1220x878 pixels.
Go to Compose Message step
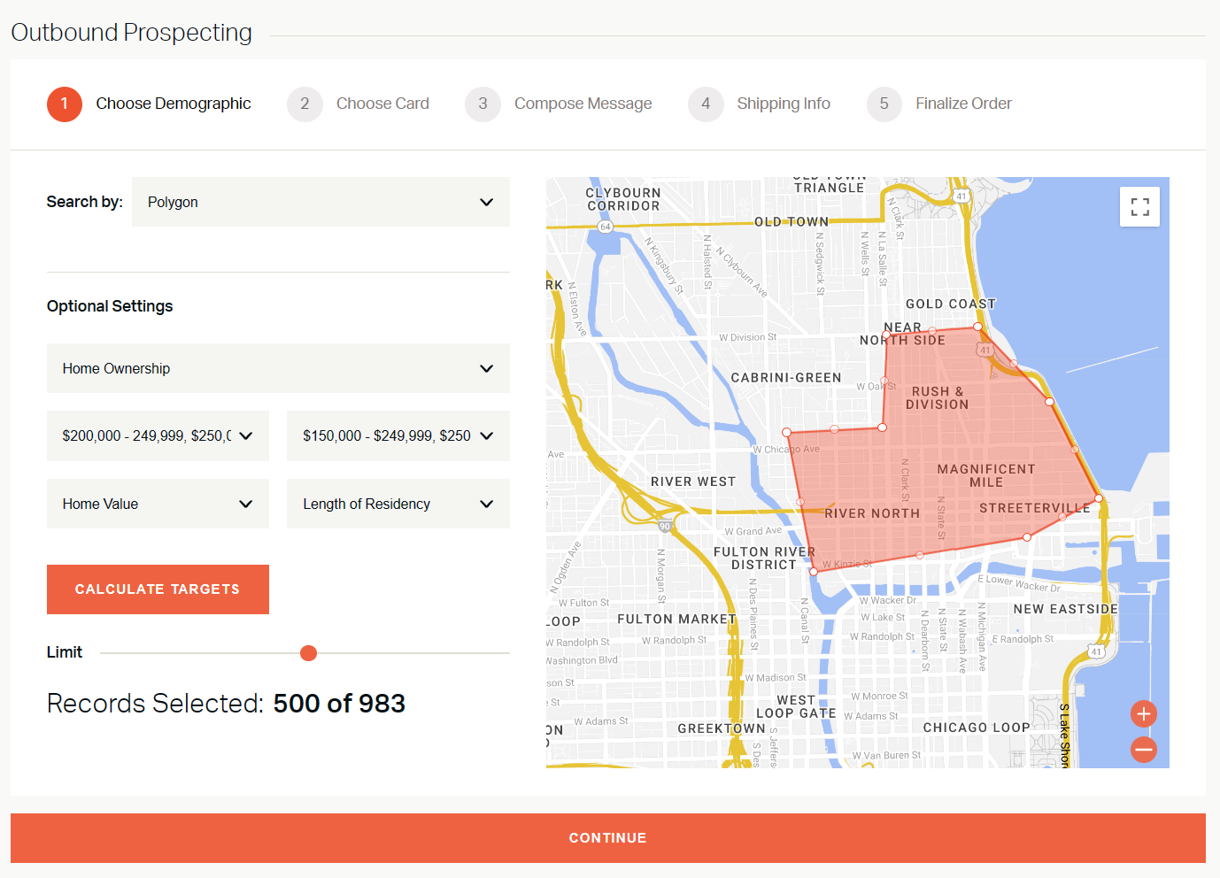point(583,104)
